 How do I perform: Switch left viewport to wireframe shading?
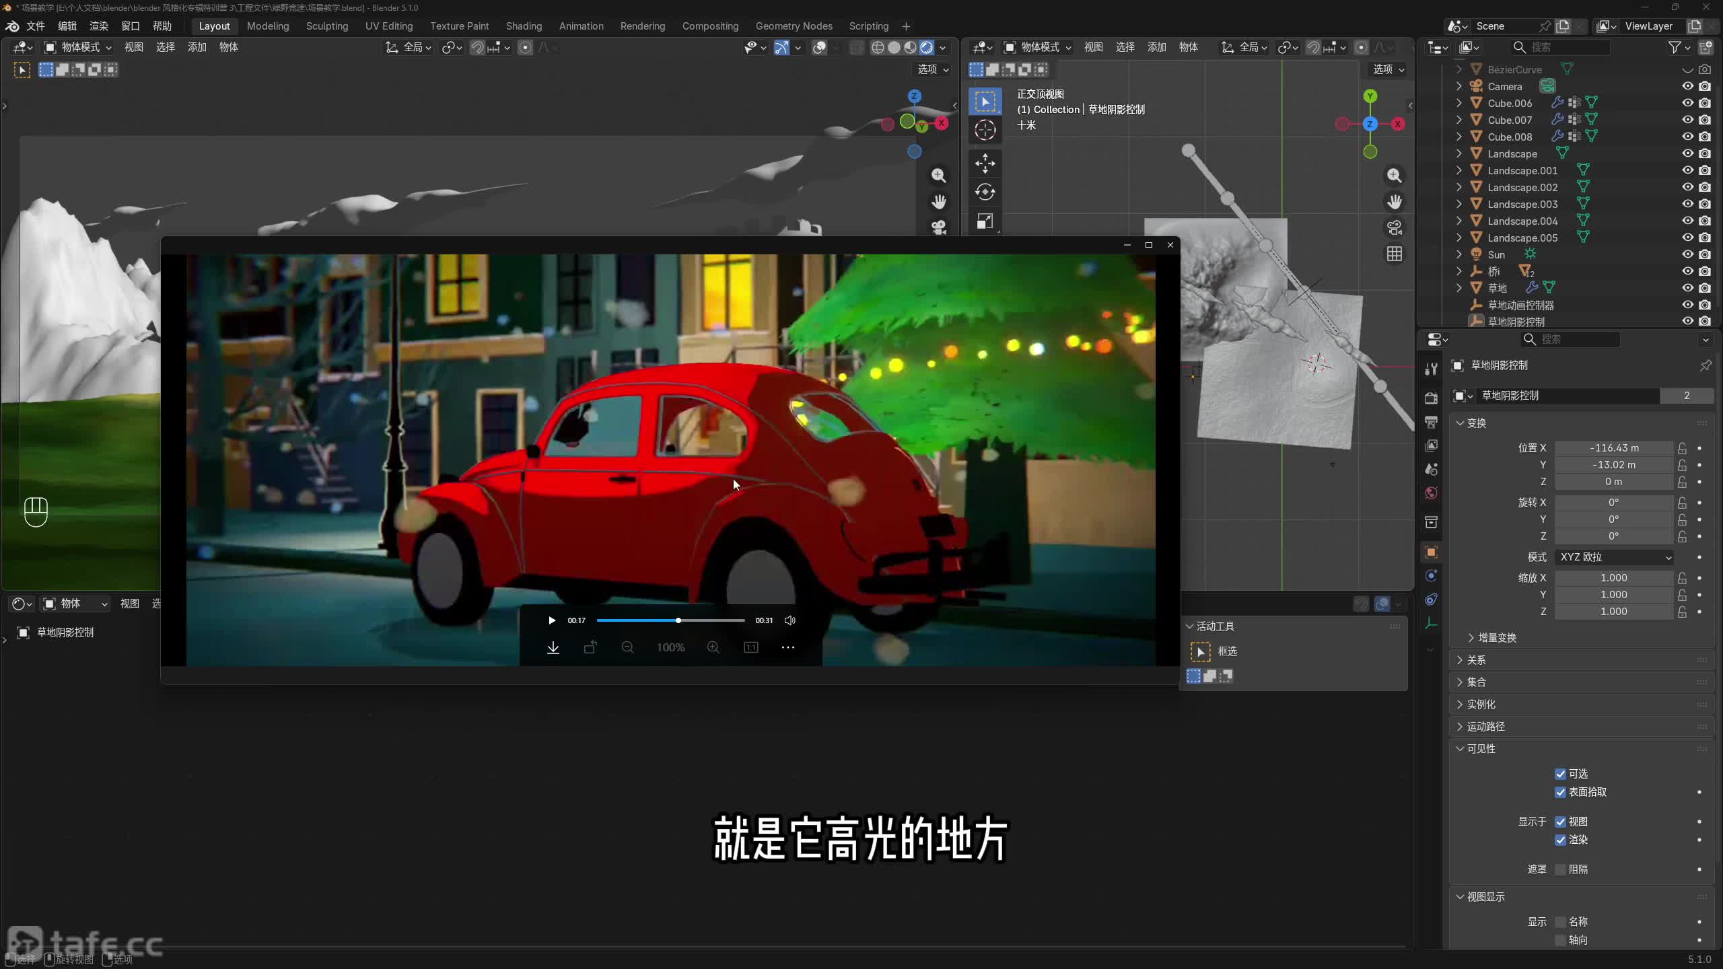point(878,47)
